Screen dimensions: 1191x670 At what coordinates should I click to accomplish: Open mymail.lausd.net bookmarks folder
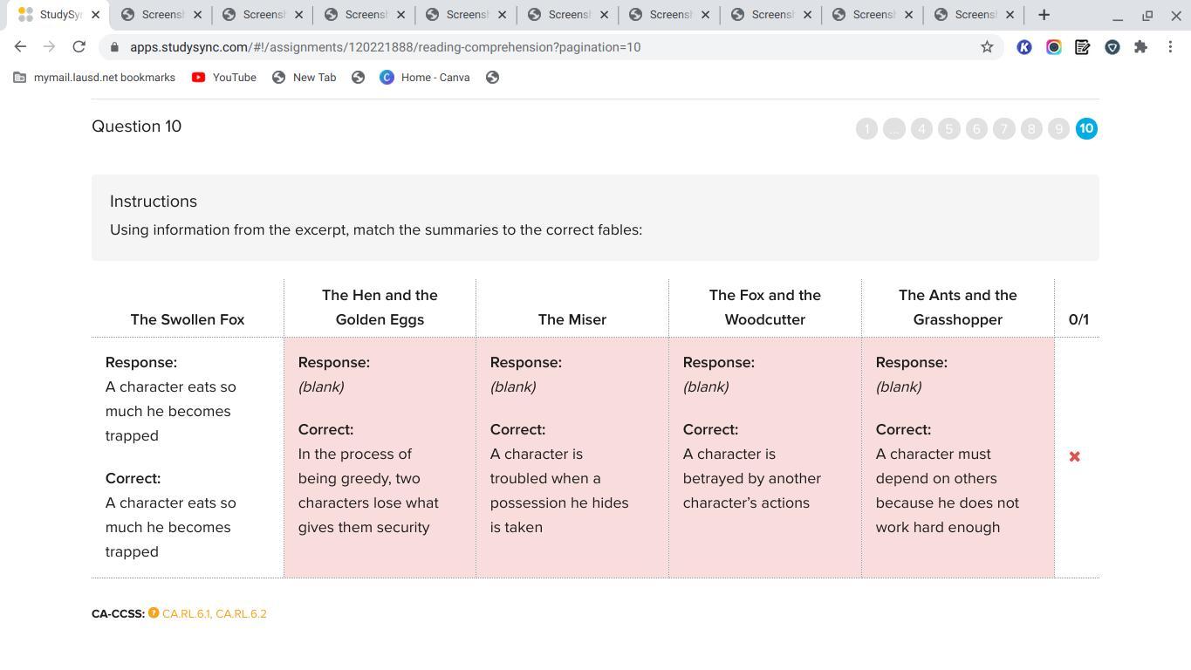[x=94, y=78]
